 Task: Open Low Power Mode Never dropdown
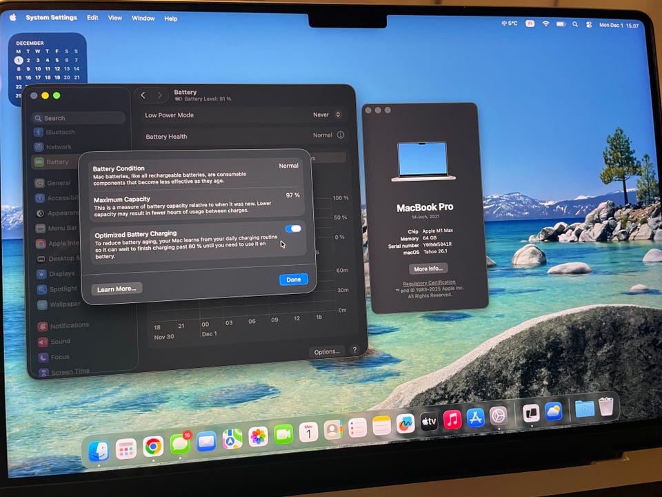[327, 115]
